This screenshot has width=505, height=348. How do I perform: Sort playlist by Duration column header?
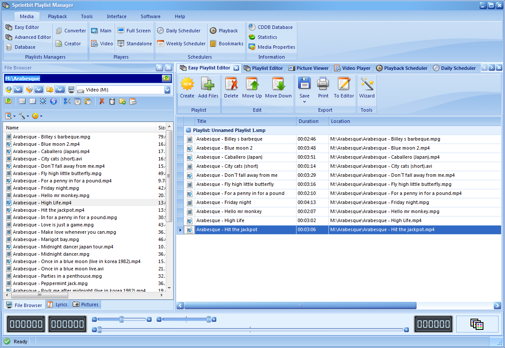[x=312, y=121]
